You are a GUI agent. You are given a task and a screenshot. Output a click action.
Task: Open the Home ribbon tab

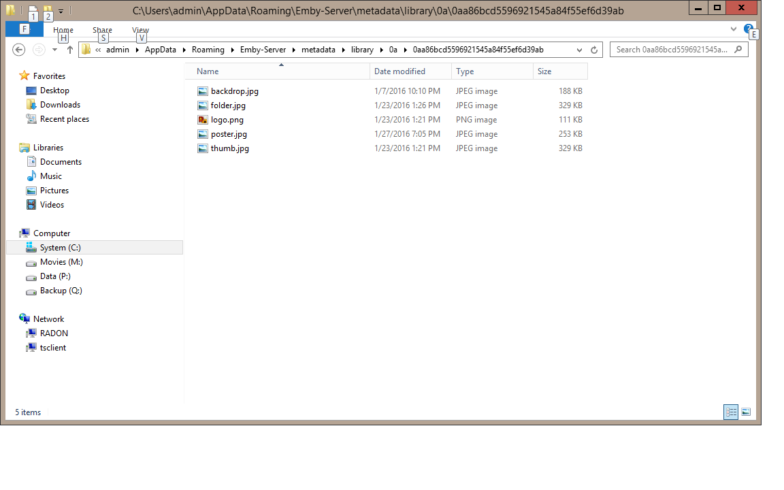[63, 30]
